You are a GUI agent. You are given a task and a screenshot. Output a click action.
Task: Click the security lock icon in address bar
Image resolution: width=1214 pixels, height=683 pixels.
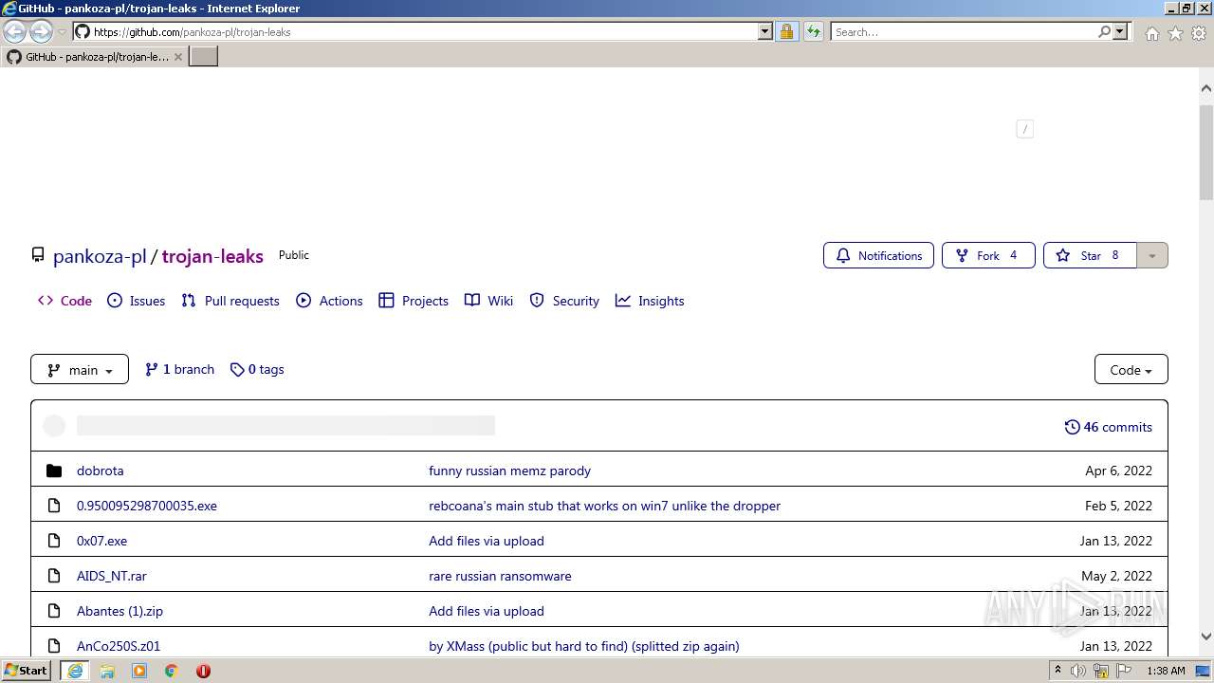point(786,31)
